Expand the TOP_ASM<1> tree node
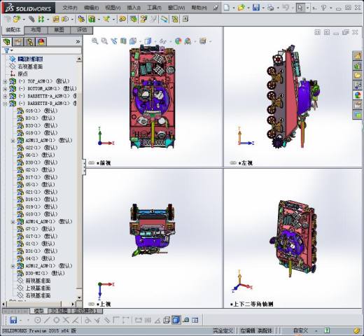 click(5, 81)
